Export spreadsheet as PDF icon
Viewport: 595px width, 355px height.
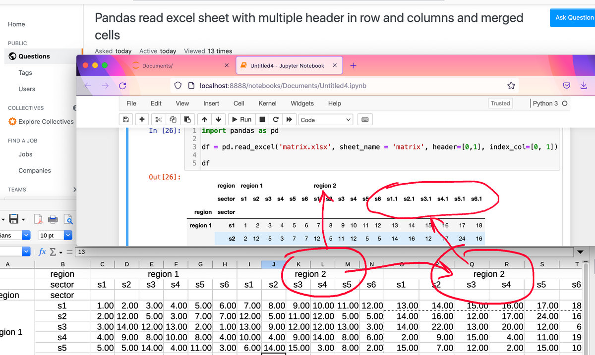coord(38,219)
